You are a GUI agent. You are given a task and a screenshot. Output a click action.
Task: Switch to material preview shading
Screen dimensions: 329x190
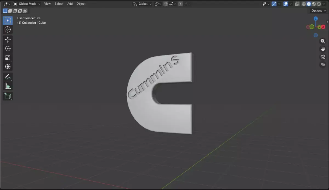[314, 4]
